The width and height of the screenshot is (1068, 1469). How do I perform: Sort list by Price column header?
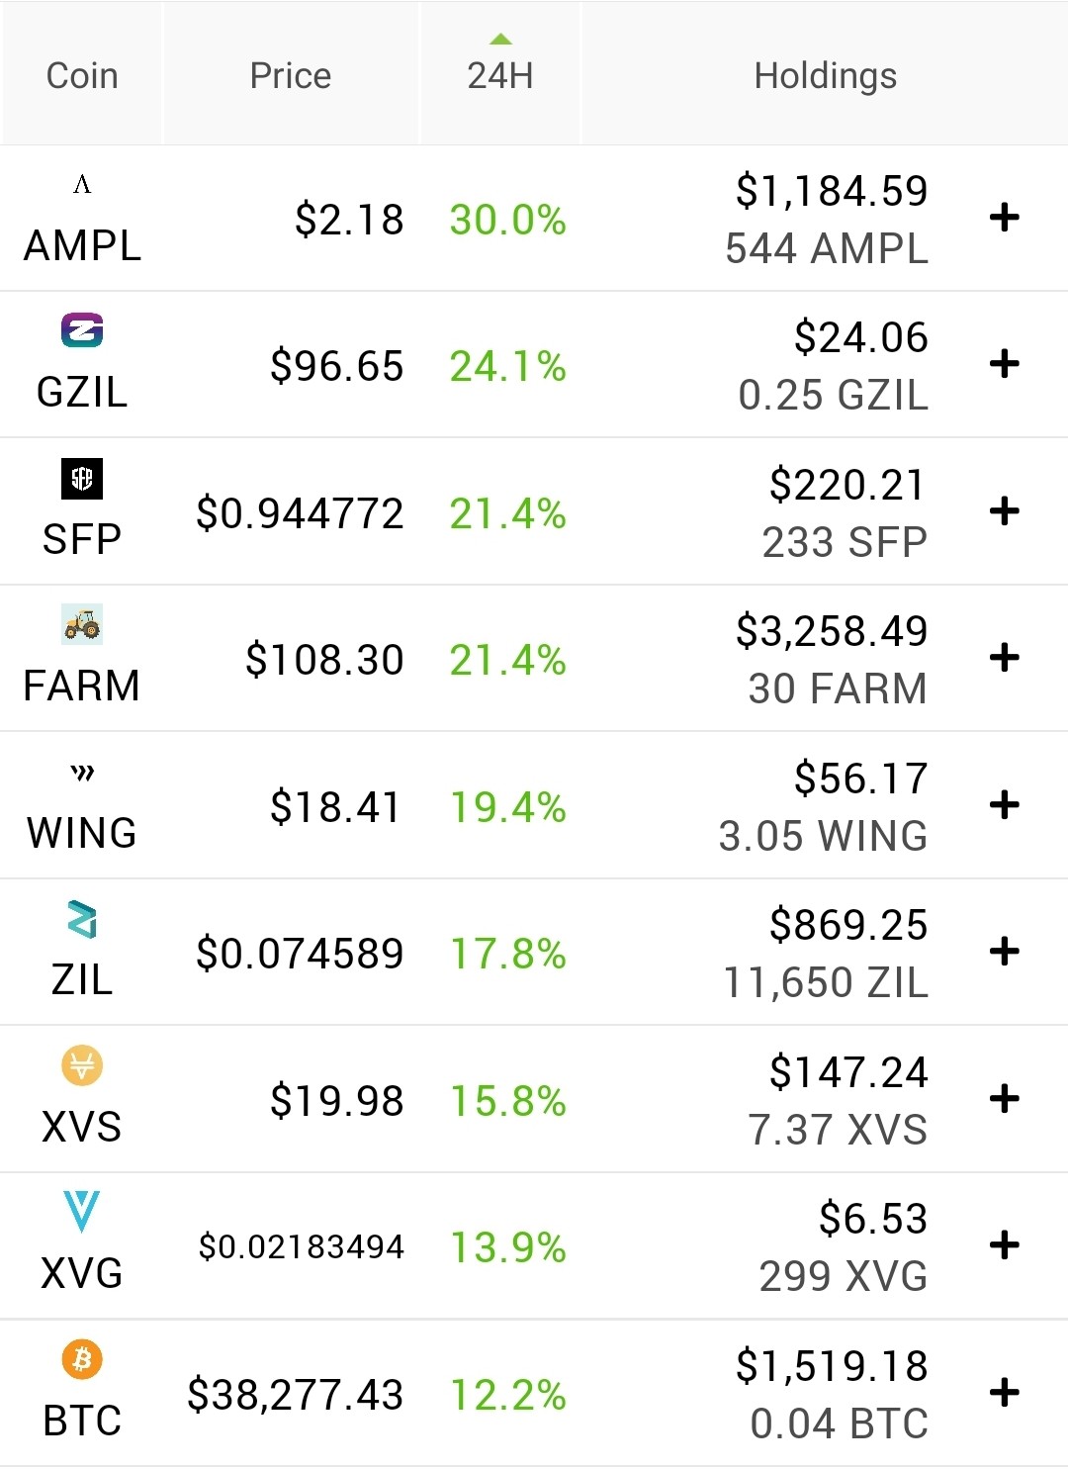(291, 74)
